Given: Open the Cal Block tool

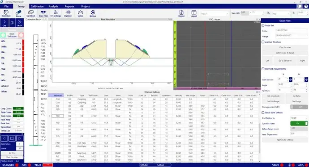Looking at the screenshot, I should click(31, 13).
